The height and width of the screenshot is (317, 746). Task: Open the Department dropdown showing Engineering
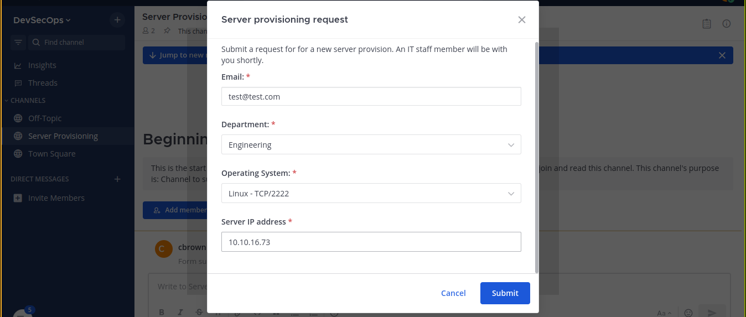coord(371,145)
